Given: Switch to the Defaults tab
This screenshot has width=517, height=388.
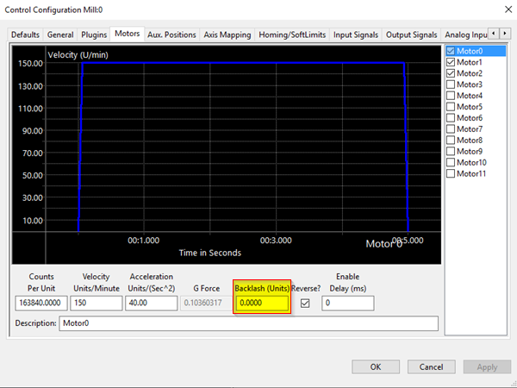Looking at the screenshot, I should point(26,34).
